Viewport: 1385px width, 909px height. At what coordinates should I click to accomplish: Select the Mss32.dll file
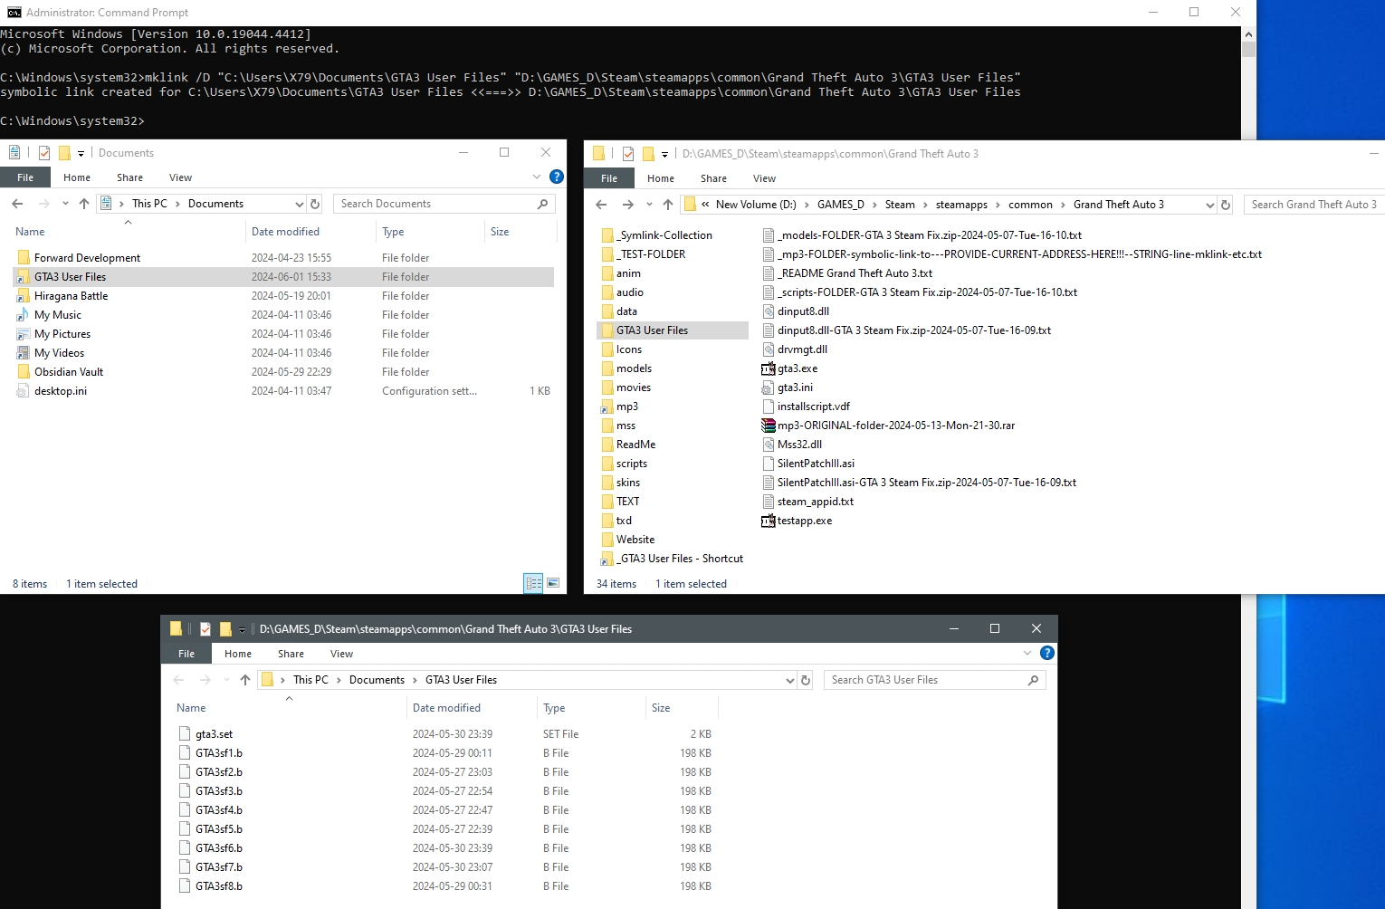click(792, 445)
